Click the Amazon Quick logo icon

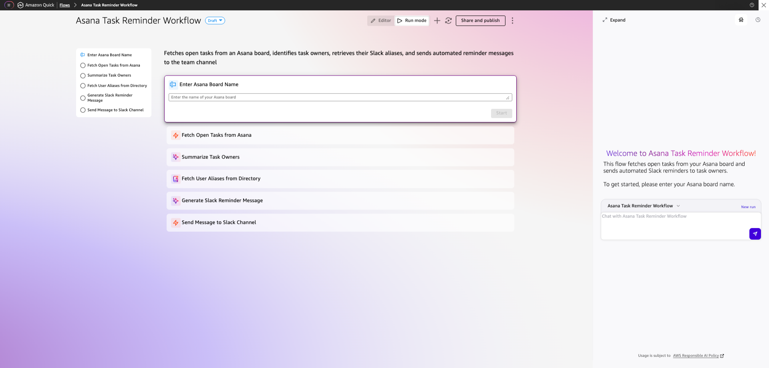click(20, 5)
